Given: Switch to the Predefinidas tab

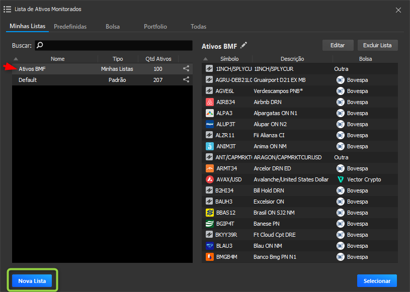Looking at the screenshot, I should (70, 27).
